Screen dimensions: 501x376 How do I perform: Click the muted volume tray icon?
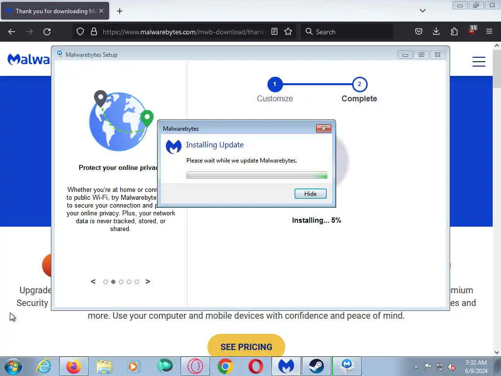tap(452, 367)
